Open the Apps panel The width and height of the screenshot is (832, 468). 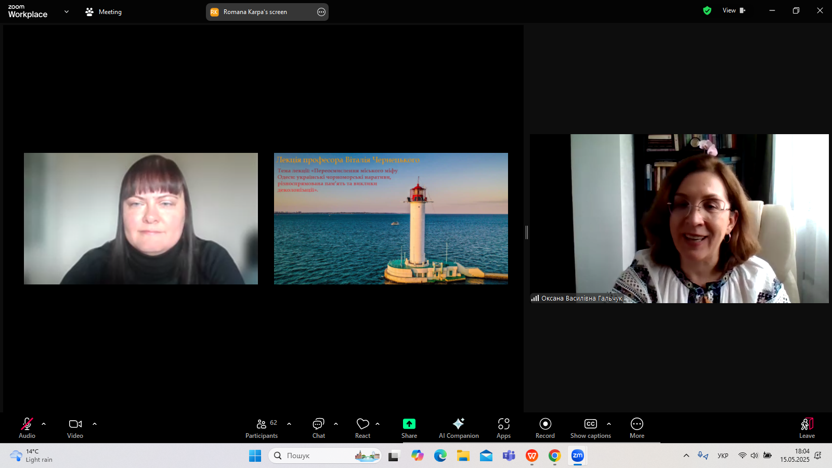click(503, 428)
